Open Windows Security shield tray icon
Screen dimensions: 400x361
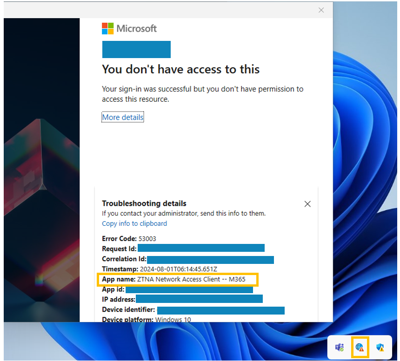[x=380, y=347]
